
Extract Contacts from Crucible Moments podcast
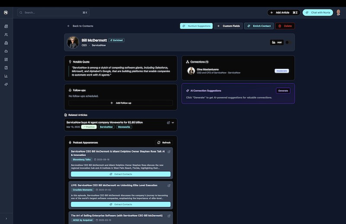click(121, 205)
